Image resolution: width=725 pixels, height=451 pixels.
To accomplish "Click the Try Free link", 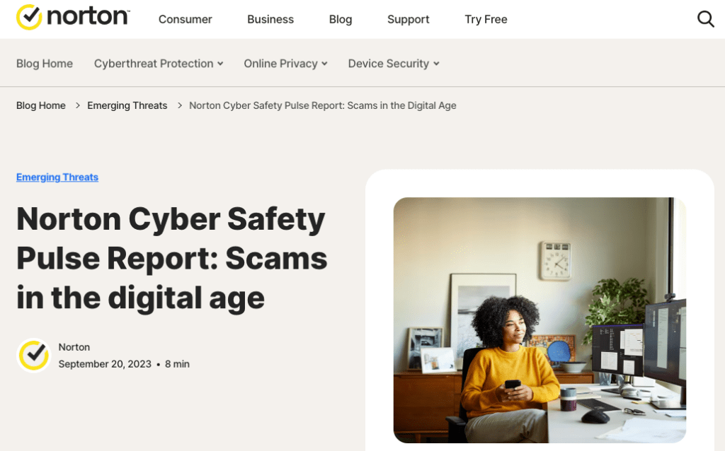I will (x=486, y=19).
